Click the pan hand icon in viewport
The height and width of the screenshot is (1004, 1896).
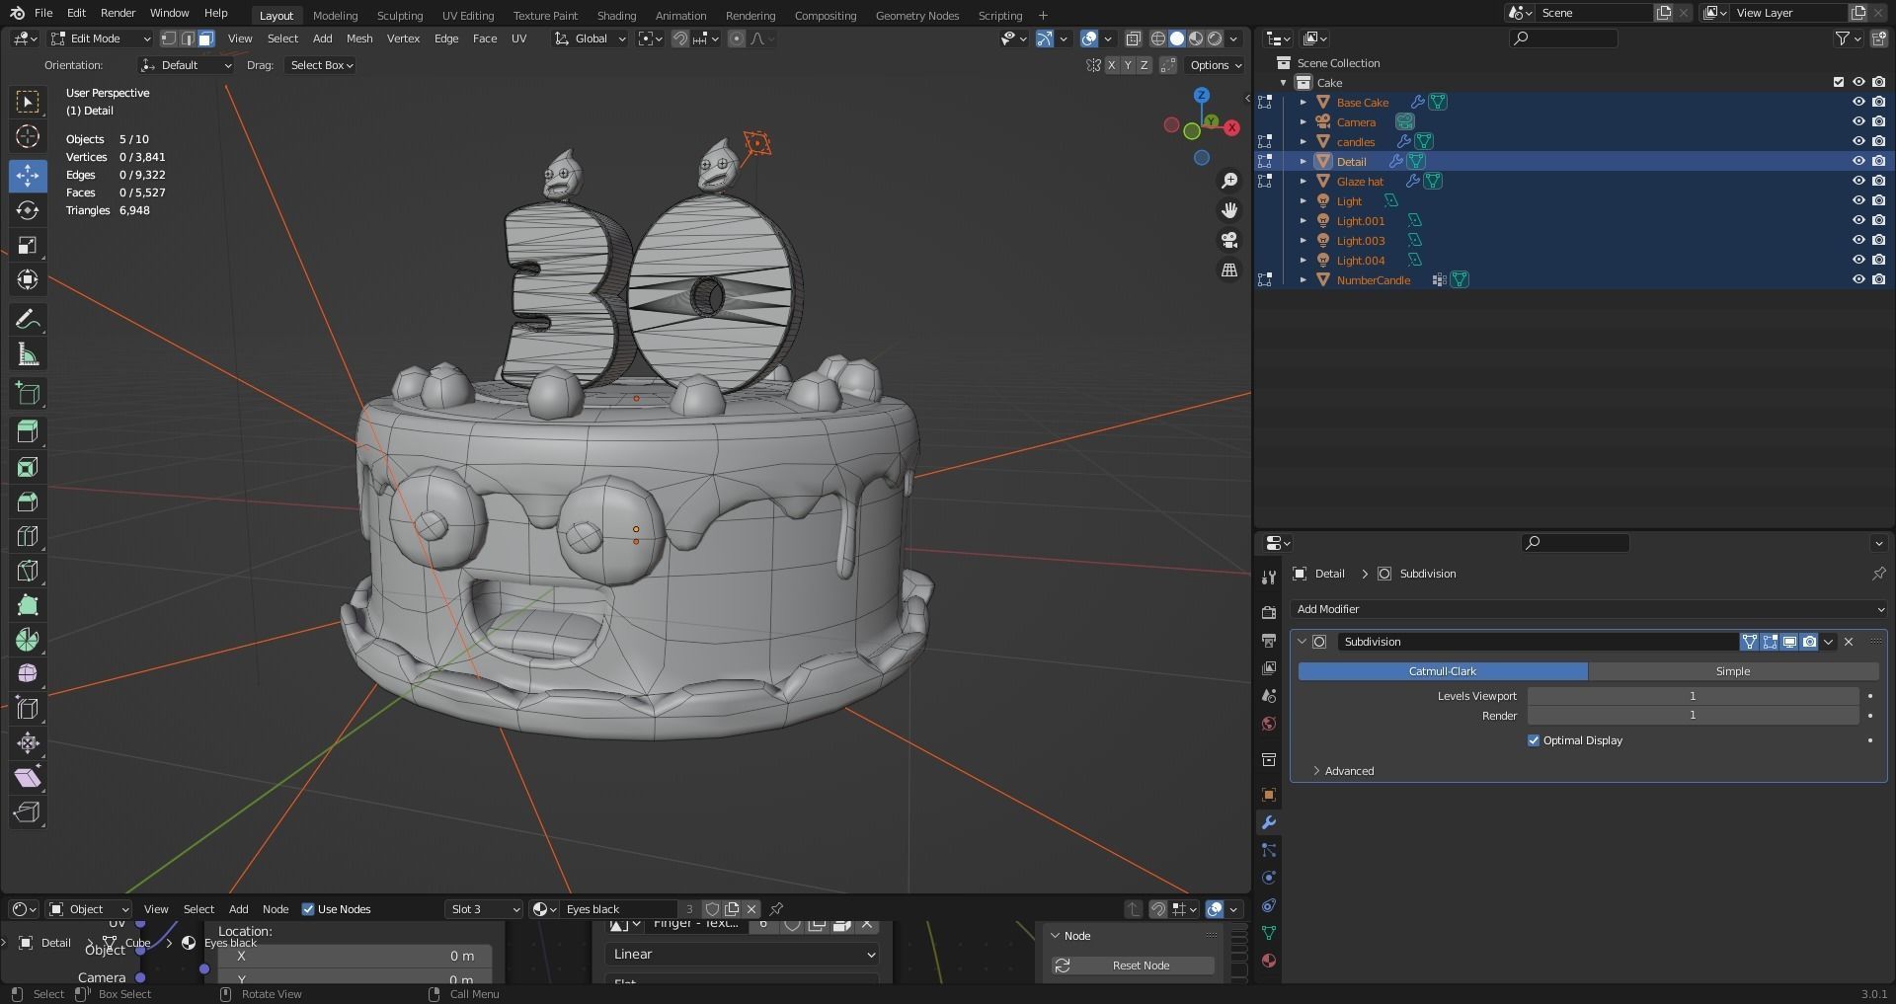(x=1229, y=210)
